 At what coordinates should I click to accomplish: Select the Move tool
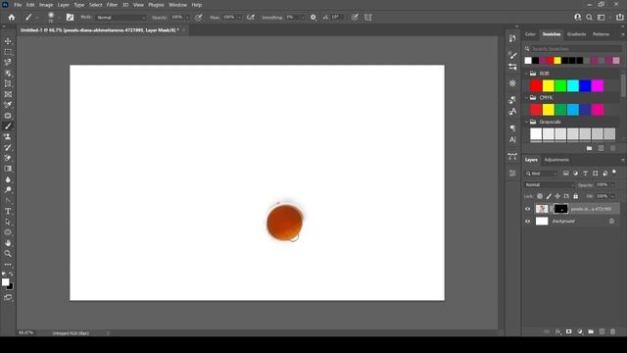coord(8,41)
